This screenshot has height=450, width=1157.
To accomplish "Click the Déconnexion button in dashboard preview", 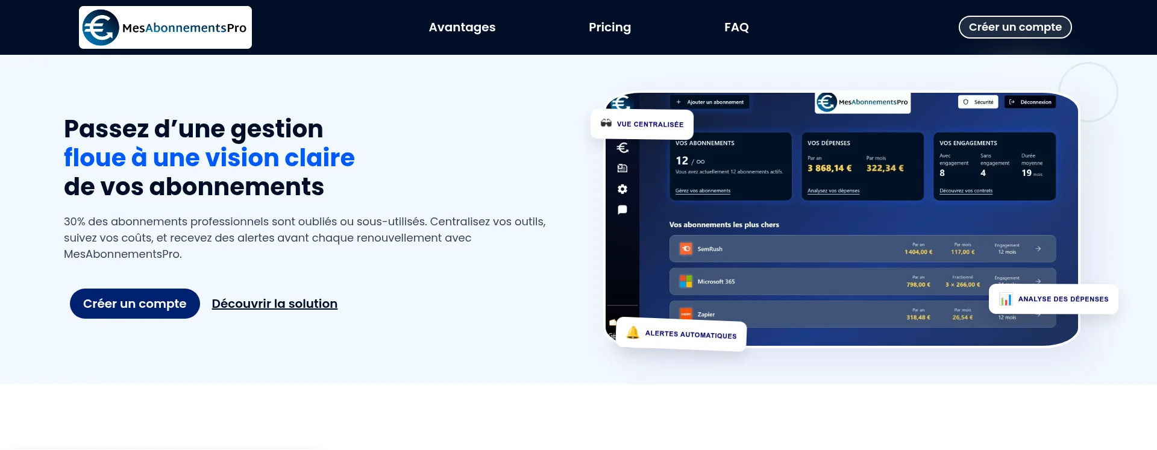I will tap(1030, 102).
